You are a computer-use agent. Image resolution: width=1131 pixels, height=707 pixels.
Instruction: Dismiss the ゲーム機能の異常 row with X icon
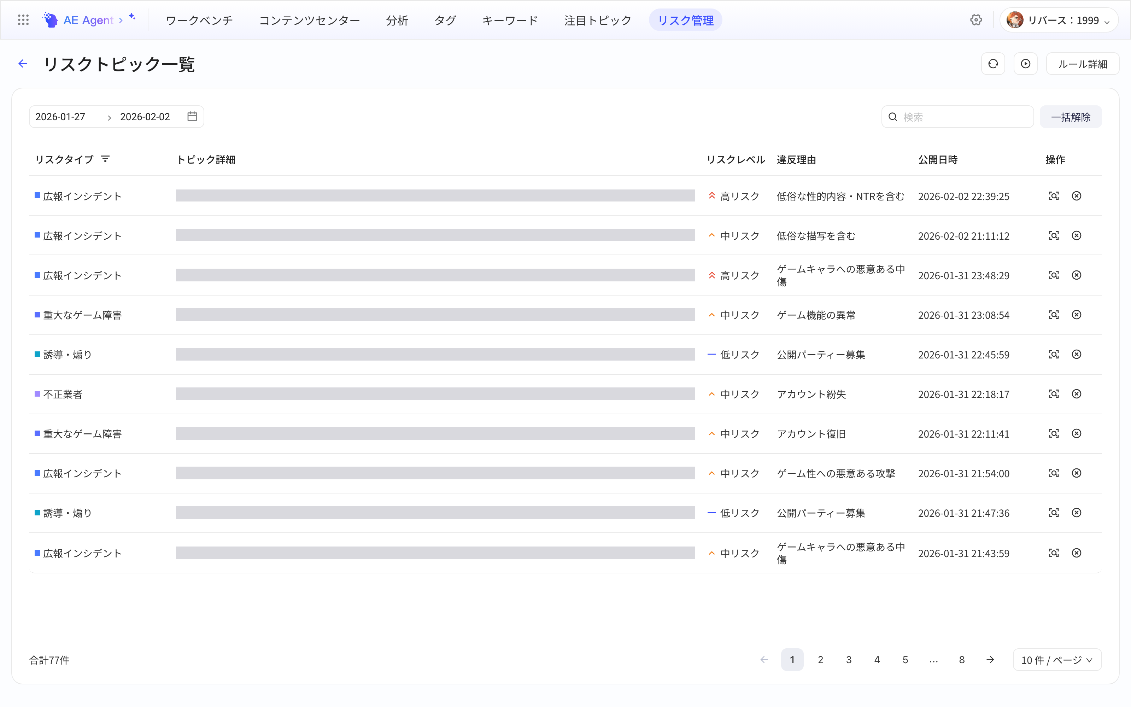pos(1076,315)
